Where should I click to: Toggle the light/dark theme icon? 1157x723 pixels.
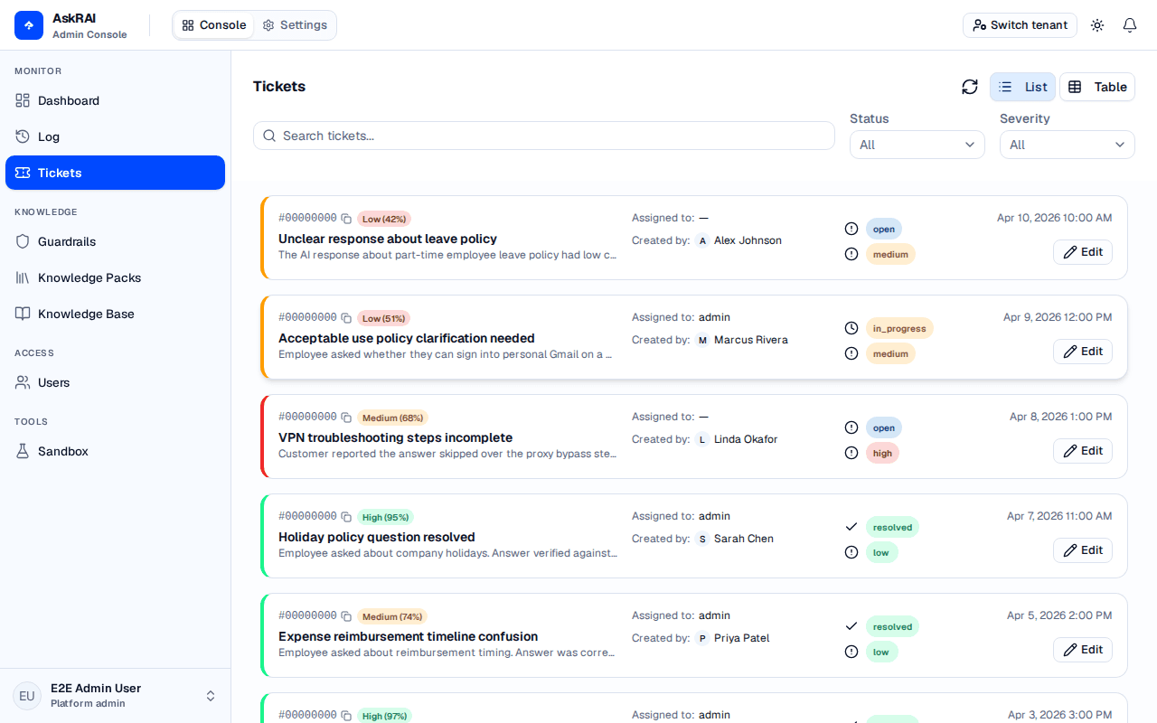click(x=1097, y=25)
